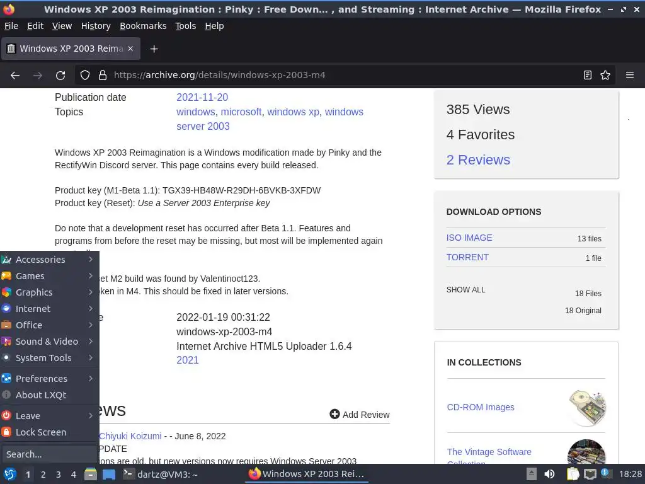Open a new tab with the plus button
The height and width of the screenshot is (484, 645).
(x=154, y=49)
